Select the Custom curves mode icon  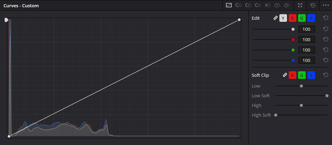tap(229, 5)
